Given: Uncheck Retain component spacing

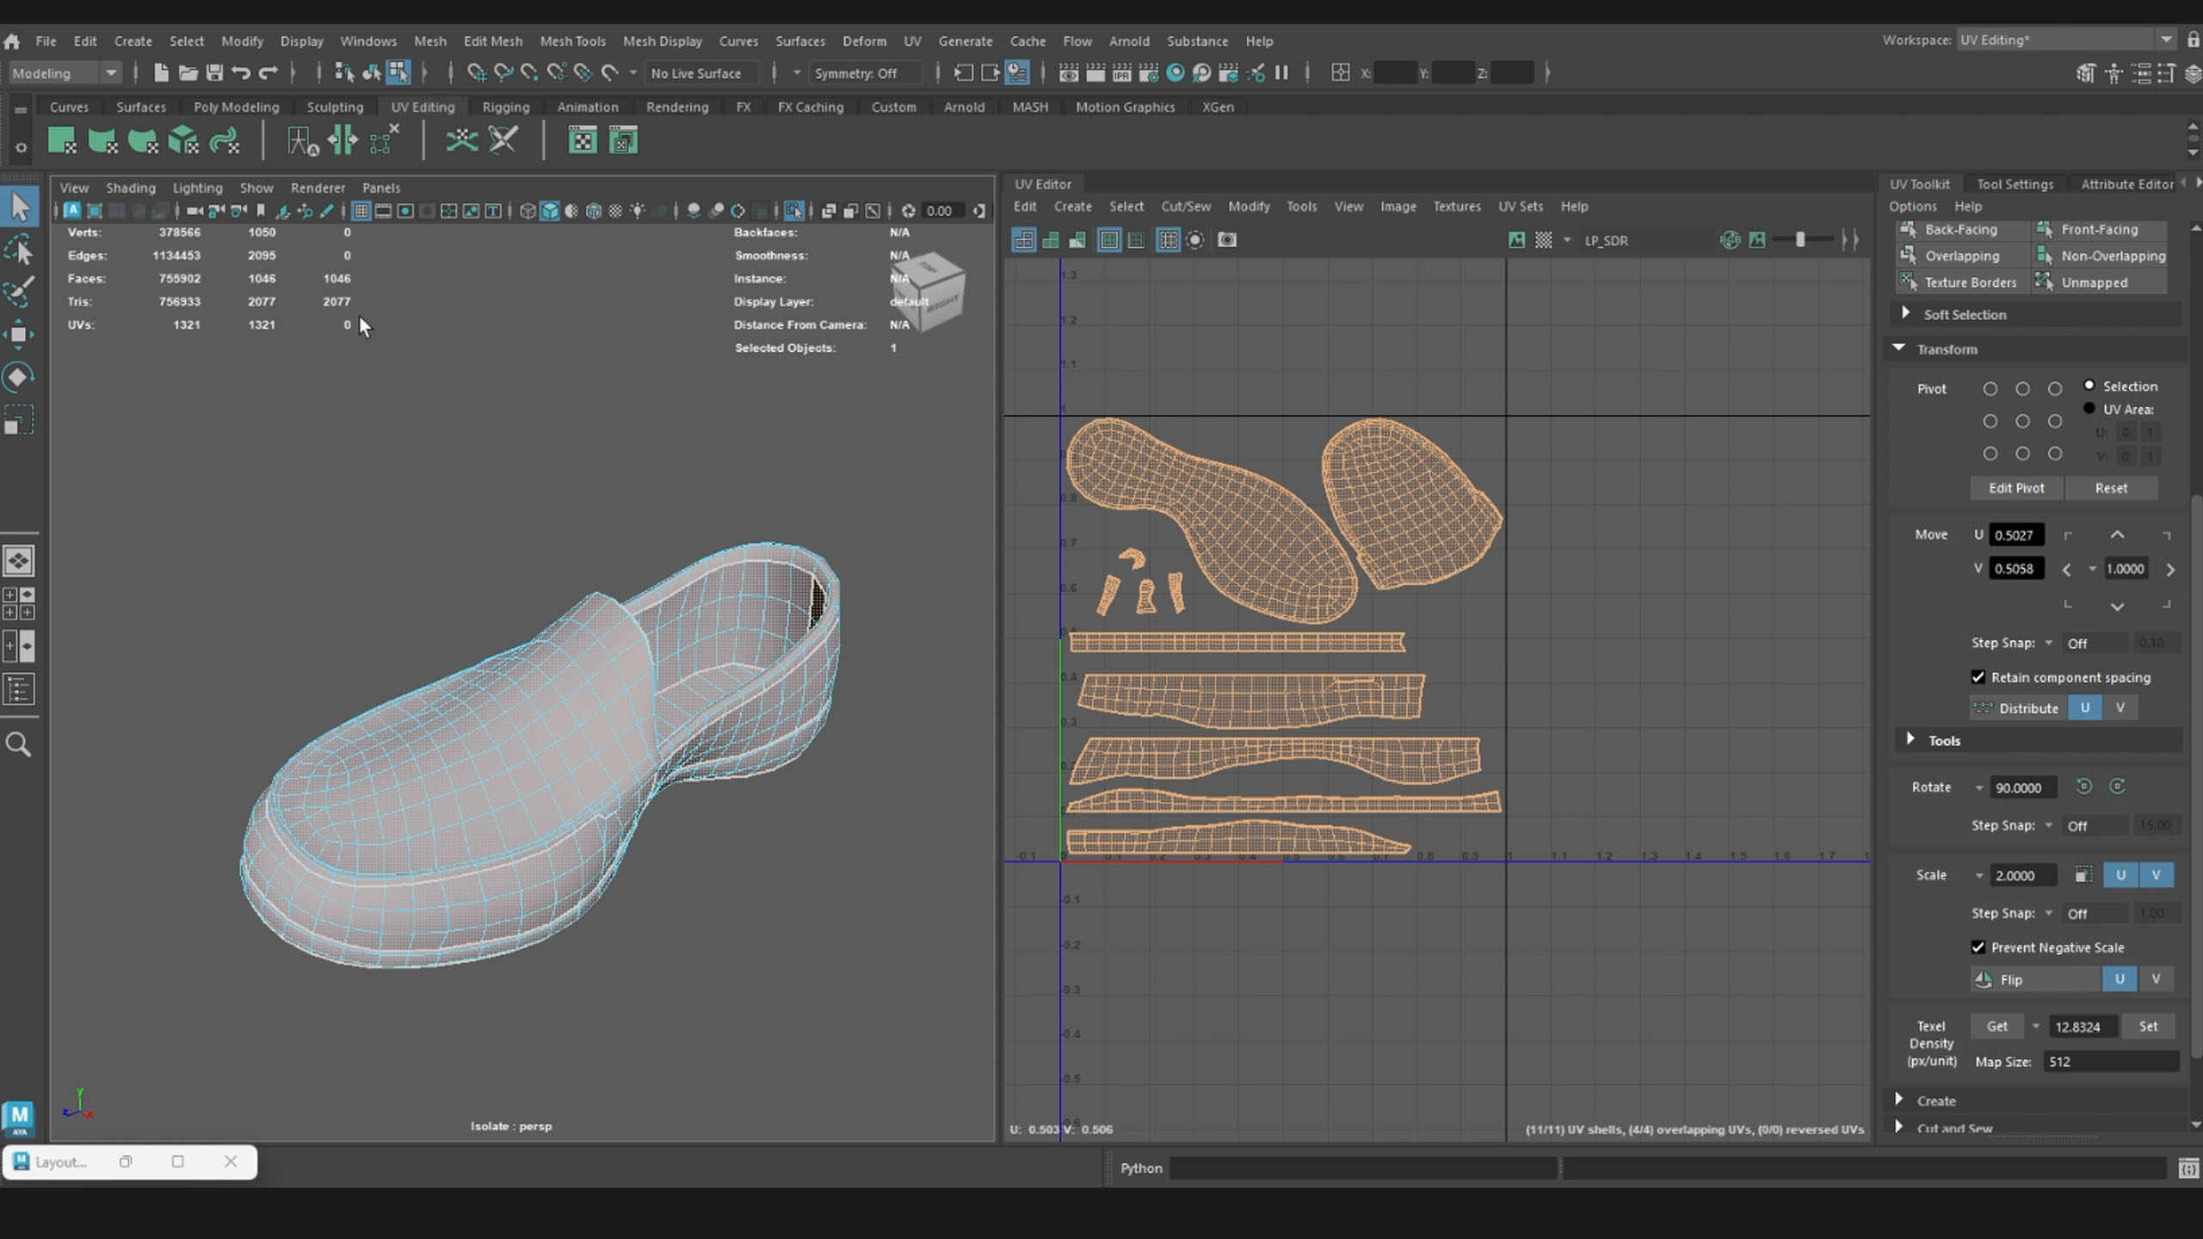Looking at the screenshot, I should [x=1978, y=677].
